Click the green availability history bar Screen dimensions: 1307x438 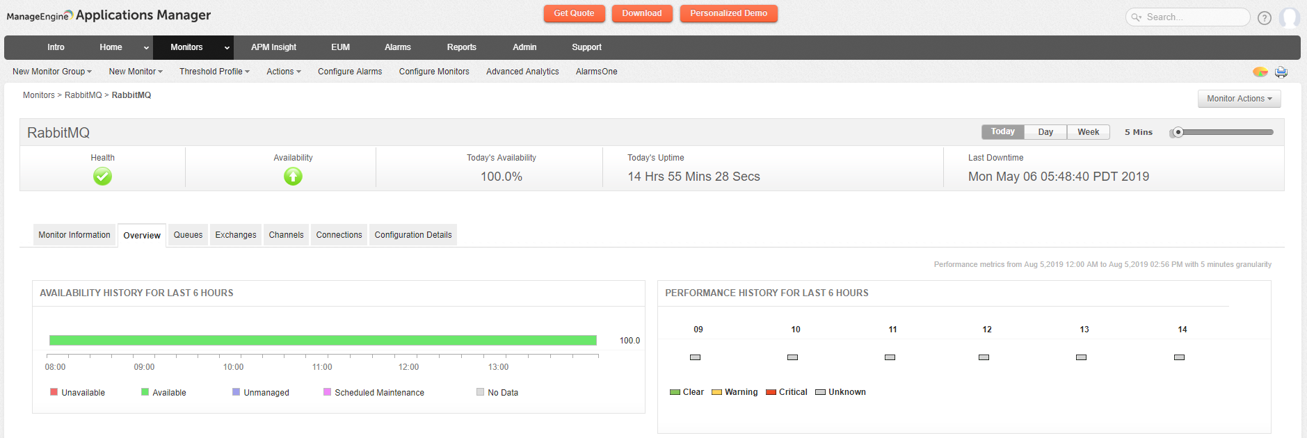tap(323, 340)
